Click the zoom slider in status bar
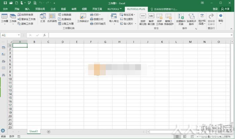Screen dimensions: 235x139 tap(209, 136)
